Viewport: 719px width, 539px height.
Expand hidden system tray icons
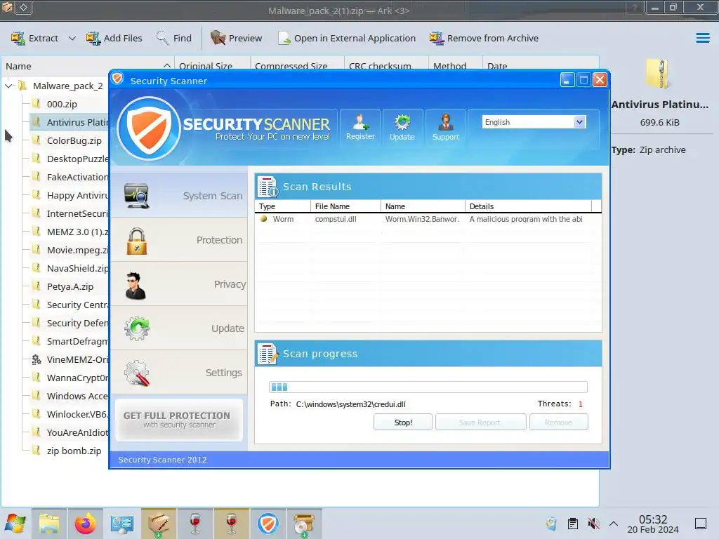click(x=614, y=524)
